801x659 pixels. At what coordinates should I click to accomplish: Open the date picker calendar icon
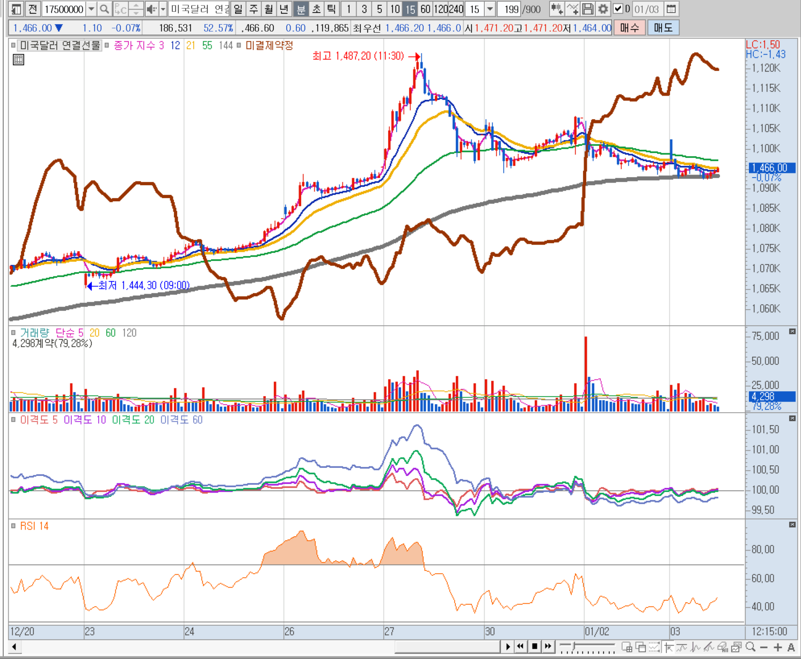(x=671, y=9)
